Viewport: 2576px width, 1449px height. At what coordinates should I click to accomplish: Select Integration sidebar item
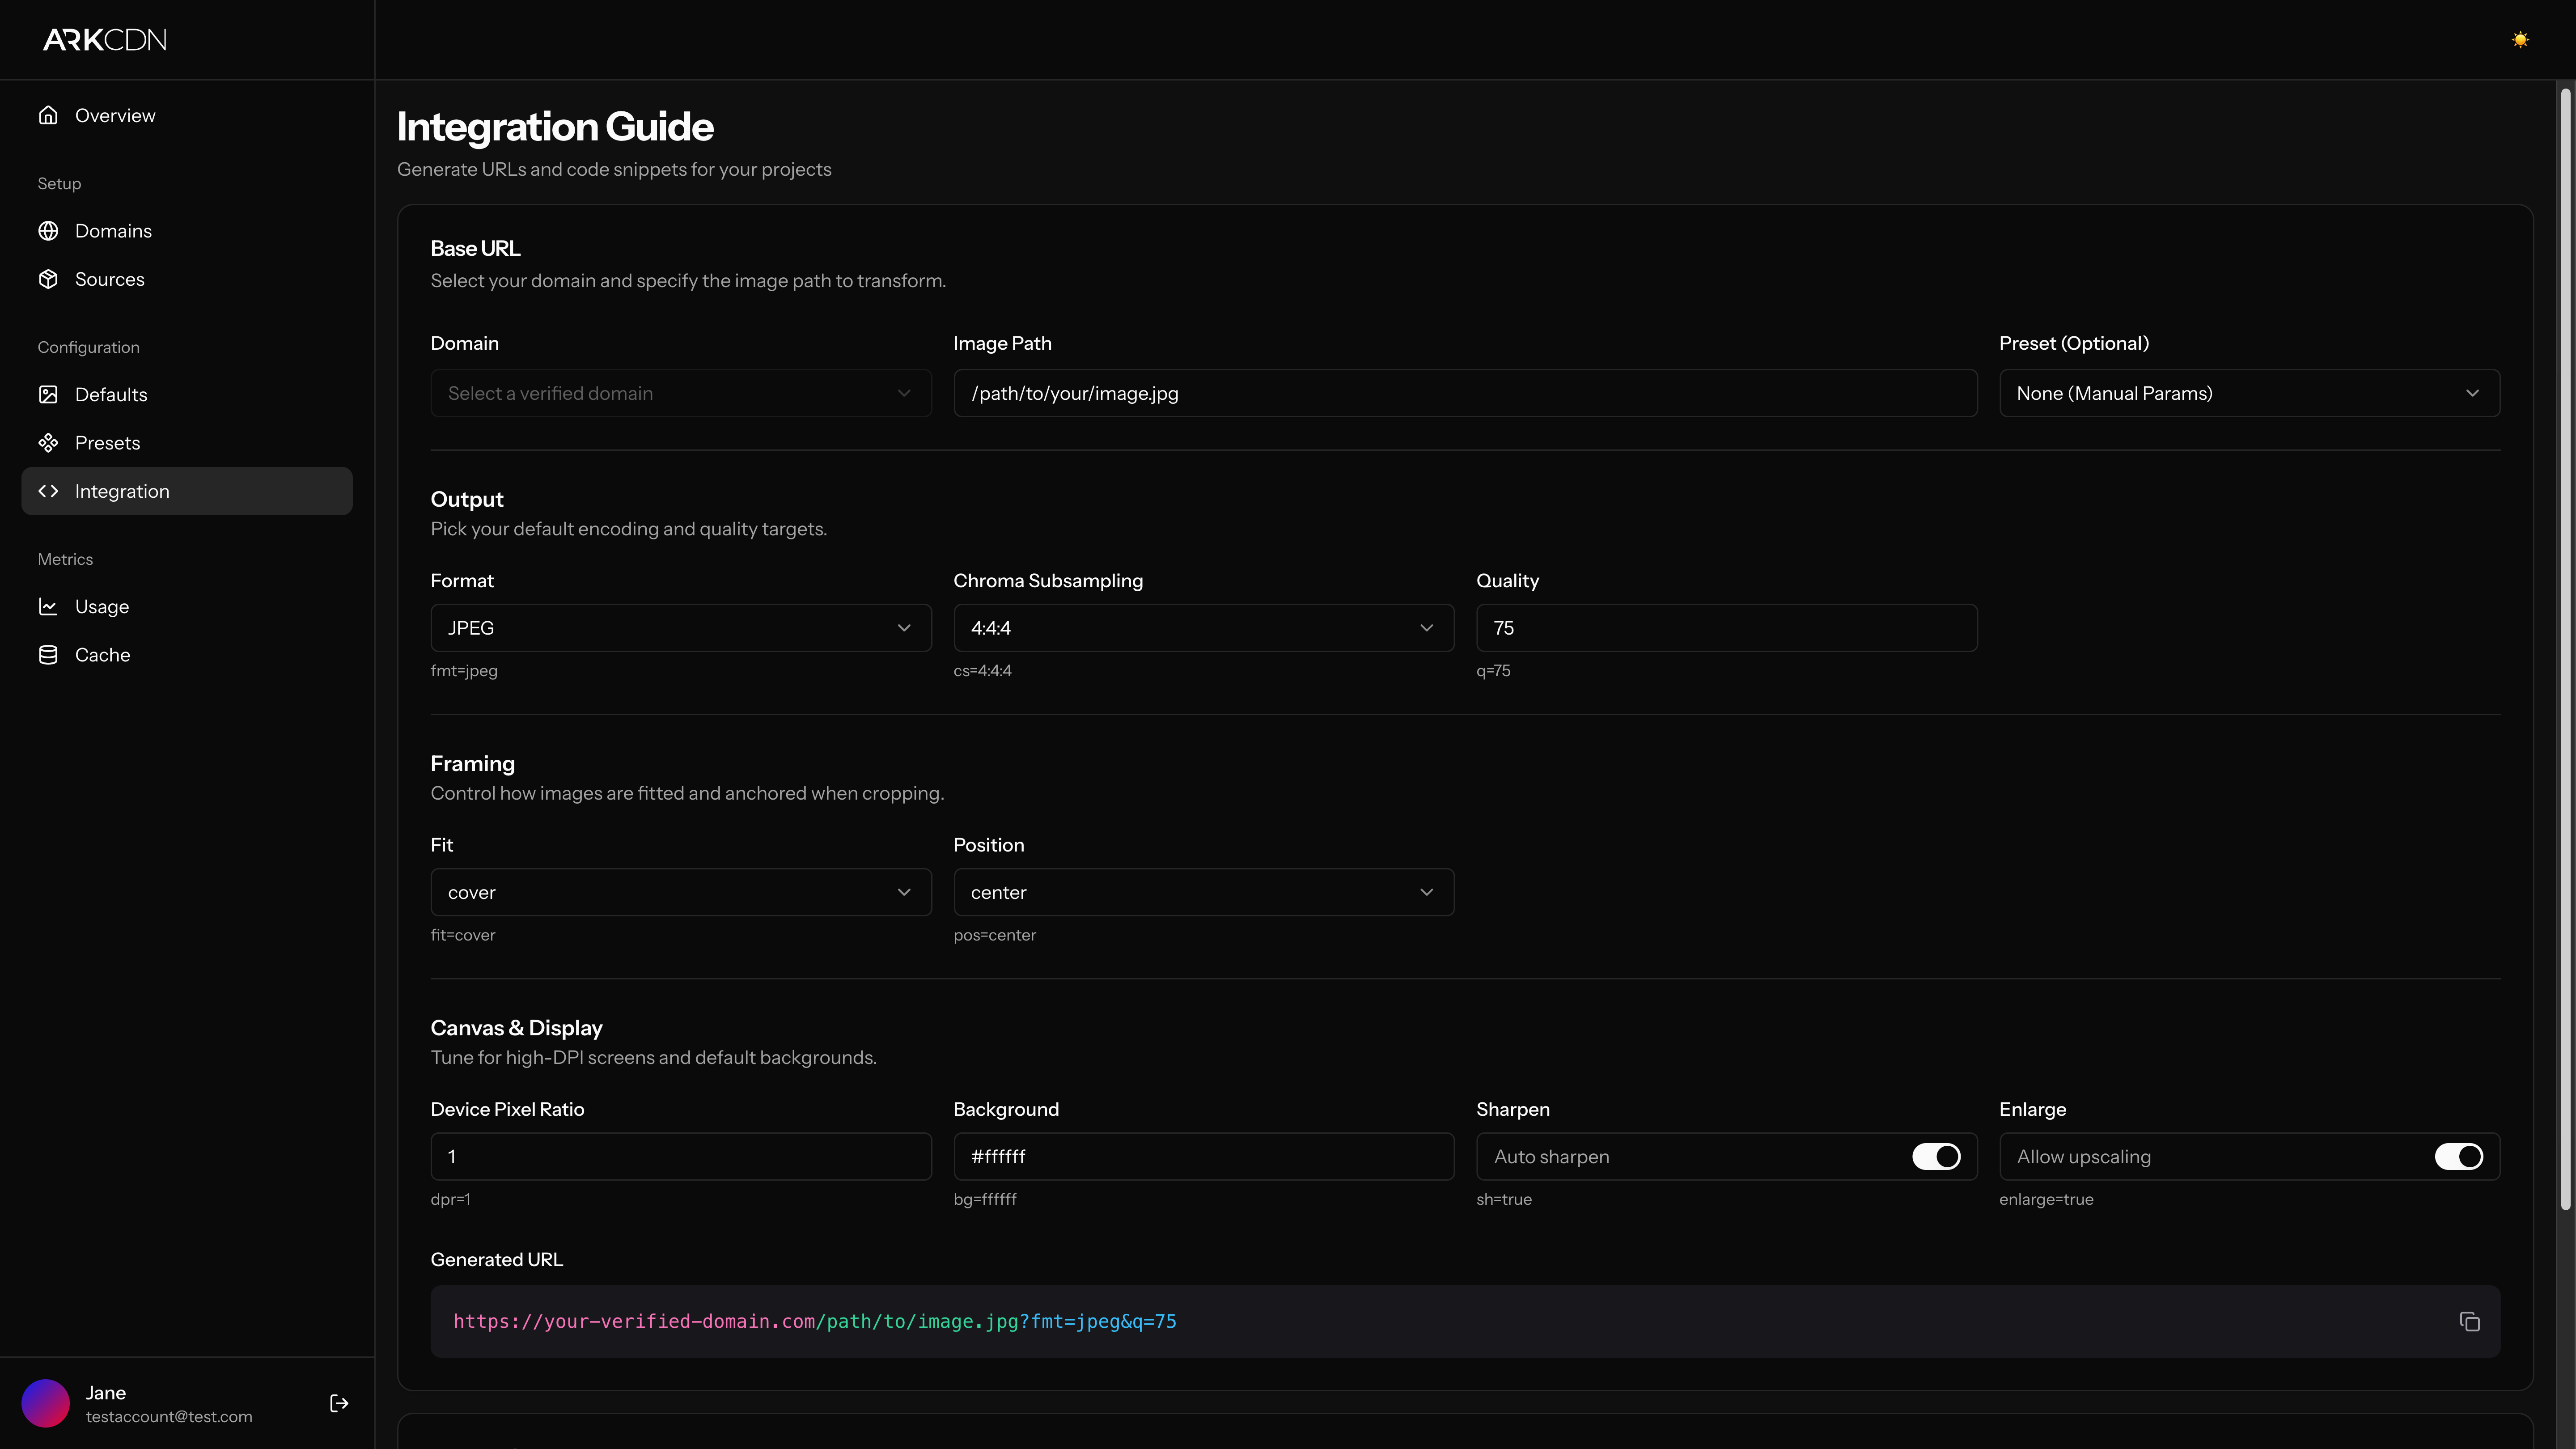(187, 491)
